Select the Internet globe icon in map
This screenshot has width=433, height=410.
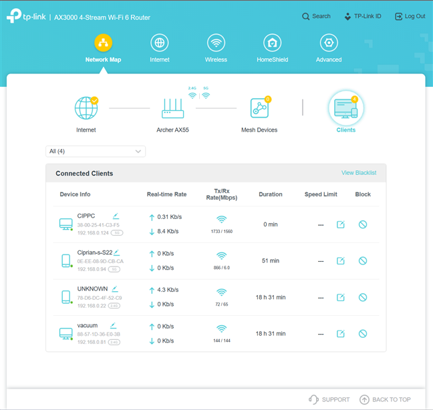86,108
